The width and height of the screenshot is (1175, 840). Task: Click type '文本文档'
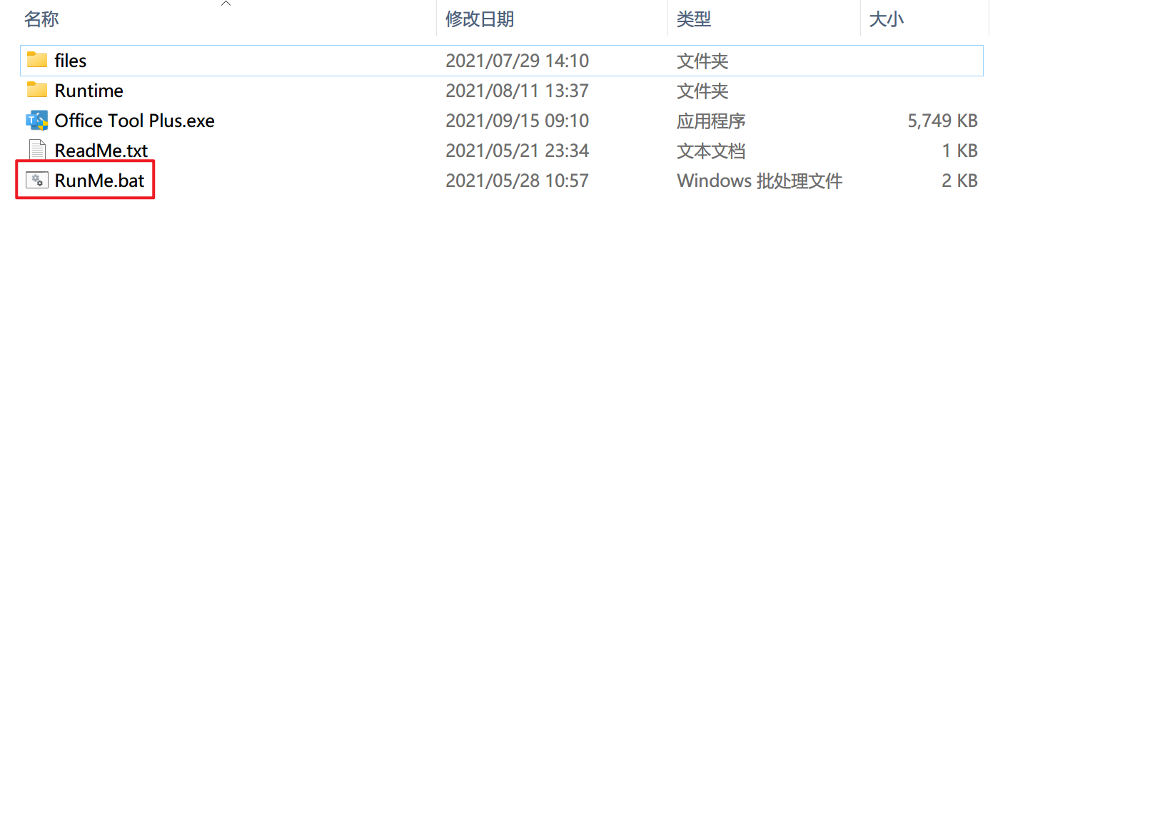711,151
